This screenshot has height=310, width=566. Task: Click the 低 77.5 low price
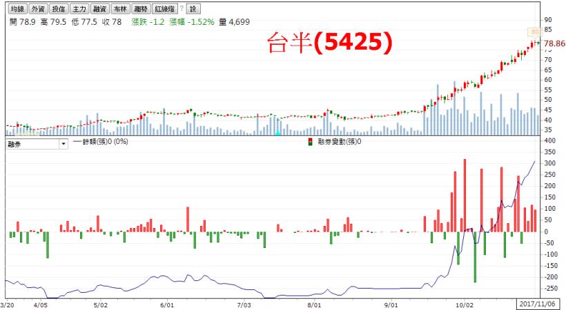pos(84,22)
